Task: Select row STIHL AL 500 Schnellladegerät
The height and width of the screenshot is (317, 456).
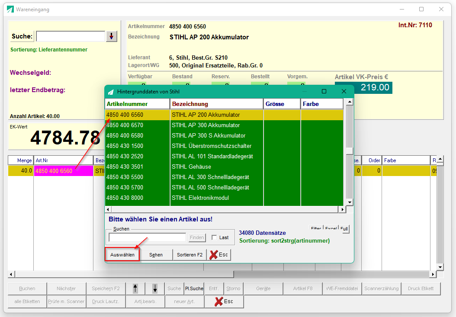Action: coord(224,188)
